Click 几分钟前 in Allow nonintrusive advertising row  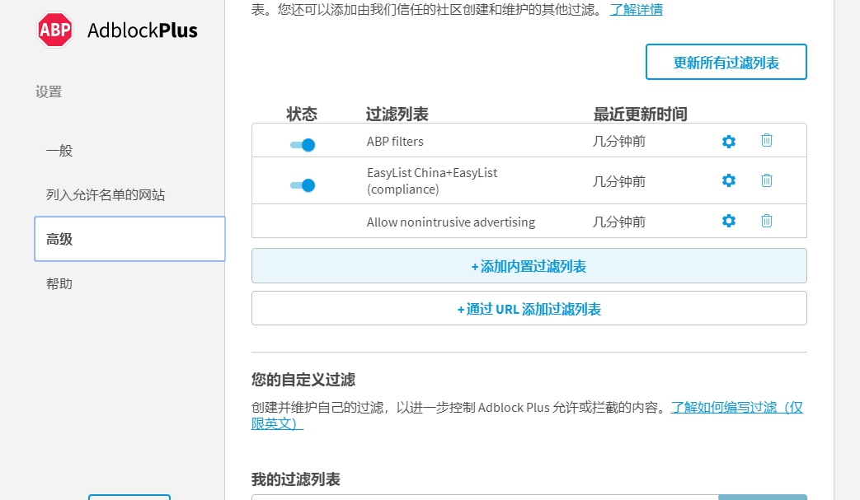pyautogui.click(x=618, y=222)
